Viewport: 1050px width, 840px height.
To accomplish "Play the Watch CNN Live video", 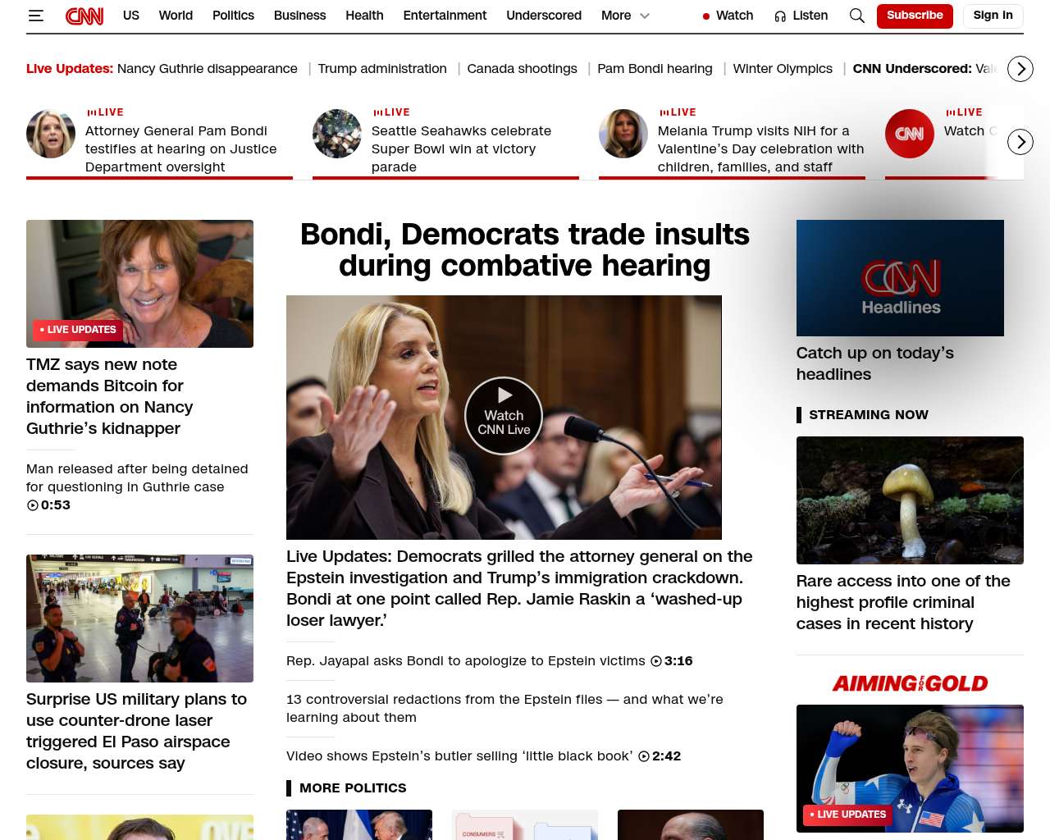I will [504, 416].
